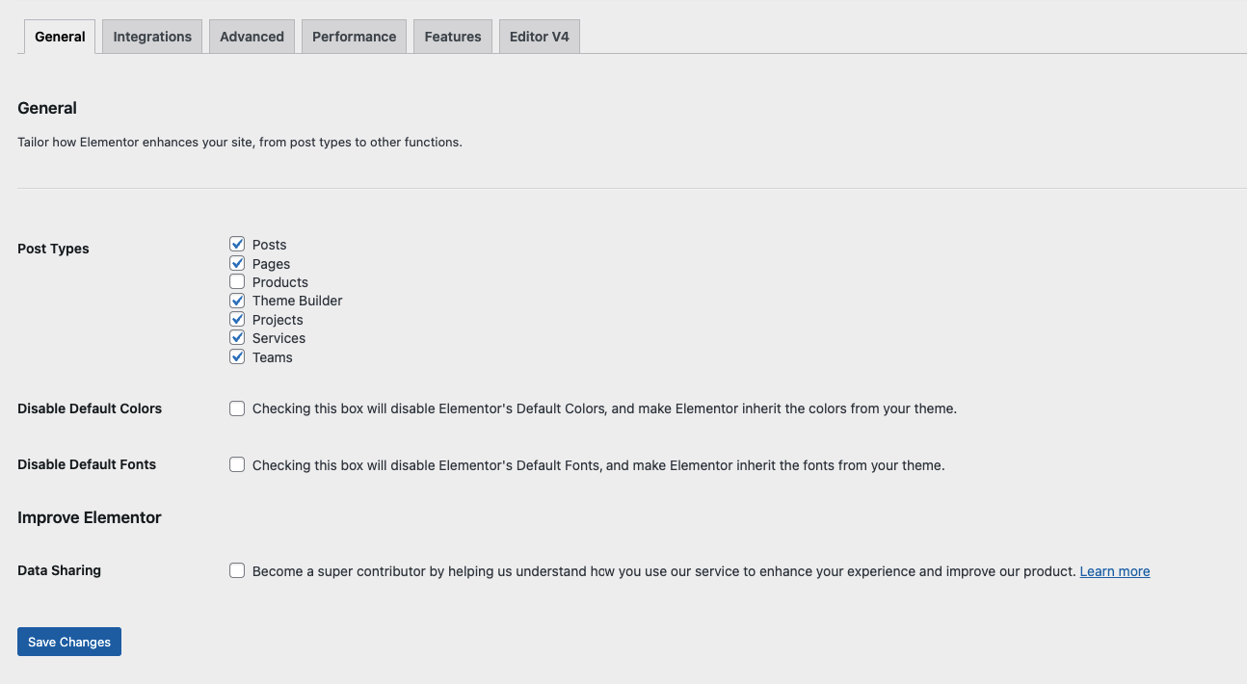Toggle the Projects post type checkbox
Screen dimensions: 1247x684
coord(237,319)
